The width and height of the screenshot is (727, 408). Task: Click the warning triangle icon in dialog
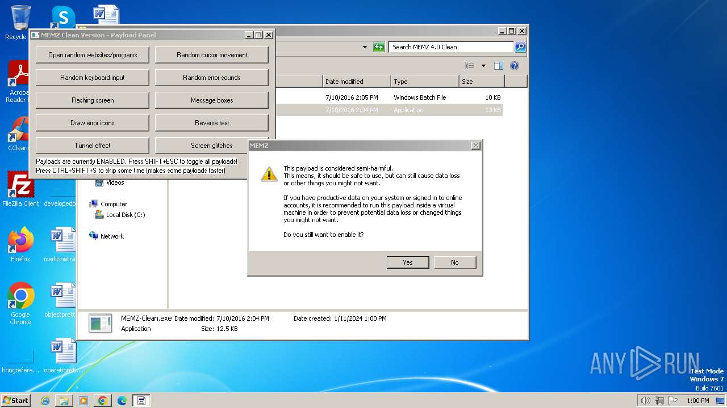[269, 174]
